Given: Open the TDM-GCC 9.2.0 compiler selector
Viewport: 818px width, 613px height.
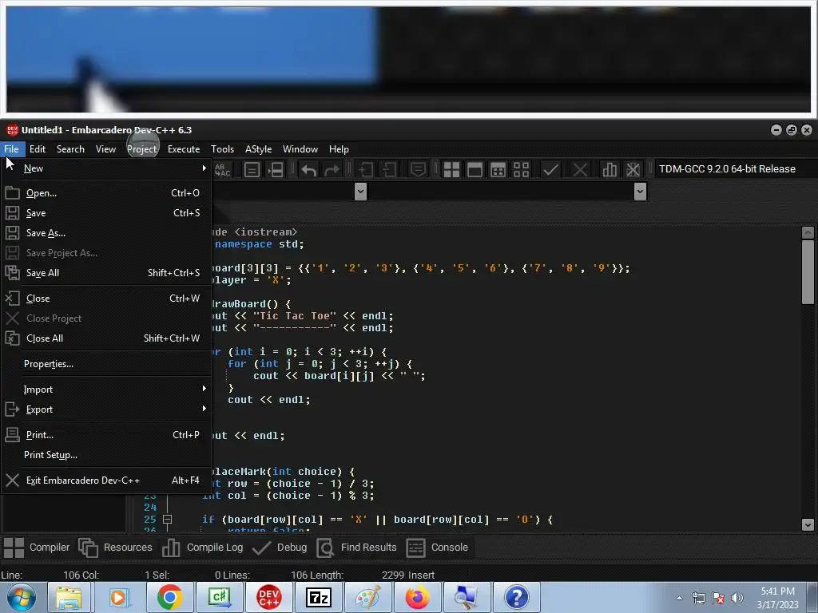Looking at the screenshot, I should point(735,169).
